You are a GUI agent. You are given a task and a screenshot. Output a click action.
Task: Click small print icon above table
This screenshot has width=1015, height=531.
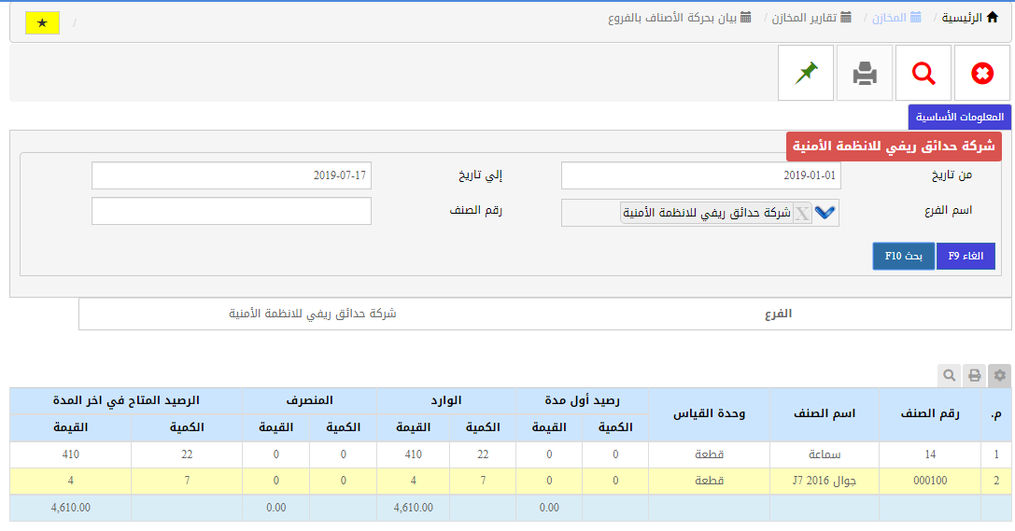(974, 375)
